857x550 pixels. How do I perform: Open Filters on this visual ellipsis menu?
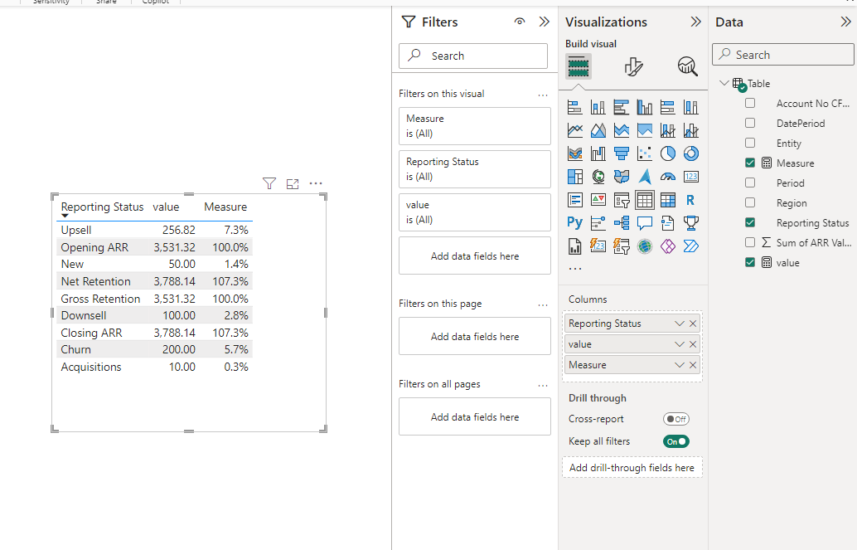542,95
